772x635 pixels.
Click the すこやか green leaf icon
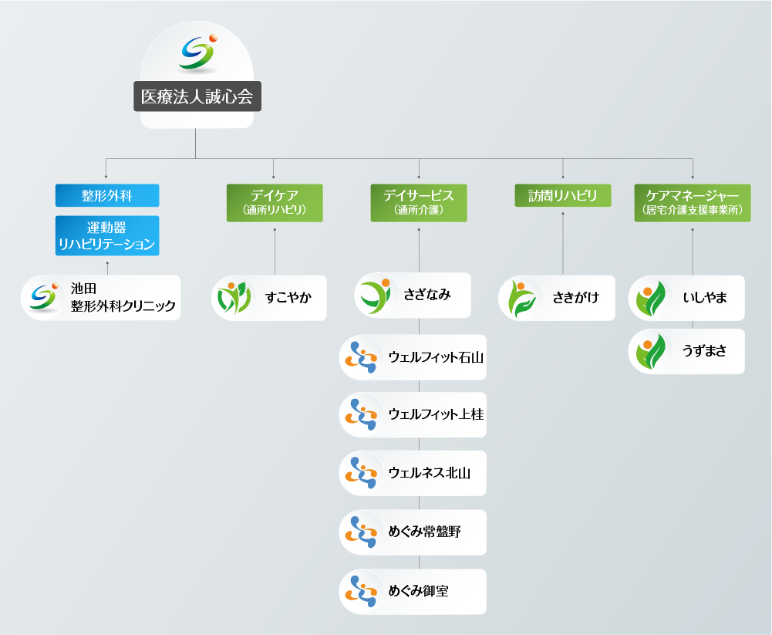point(233,298)
